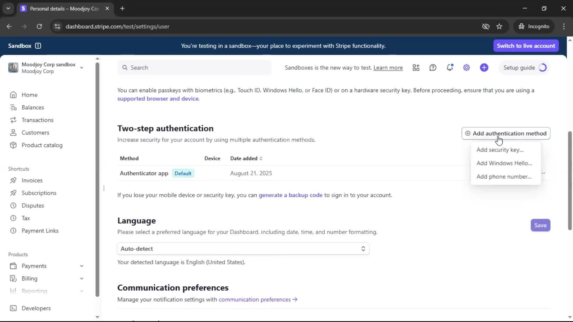Select Add phone number option

click(504, 177)
